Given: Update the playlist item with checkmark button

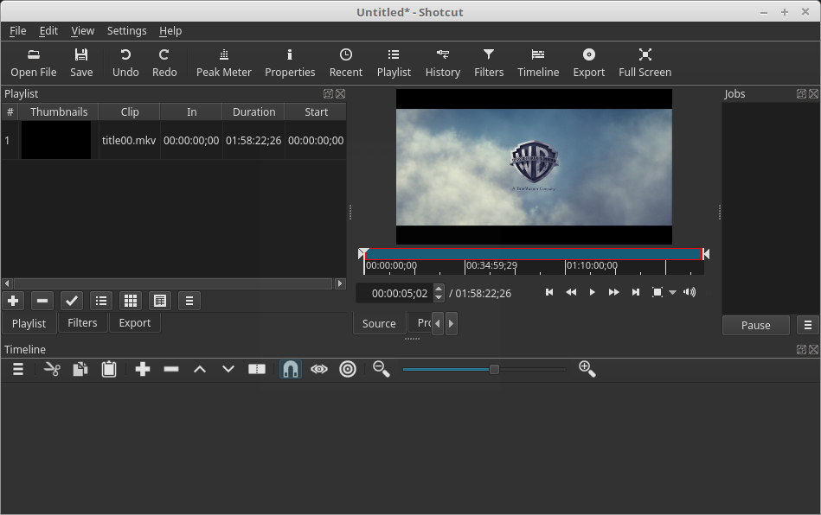Looking at the screenshot, I should [x=72, y=301].
